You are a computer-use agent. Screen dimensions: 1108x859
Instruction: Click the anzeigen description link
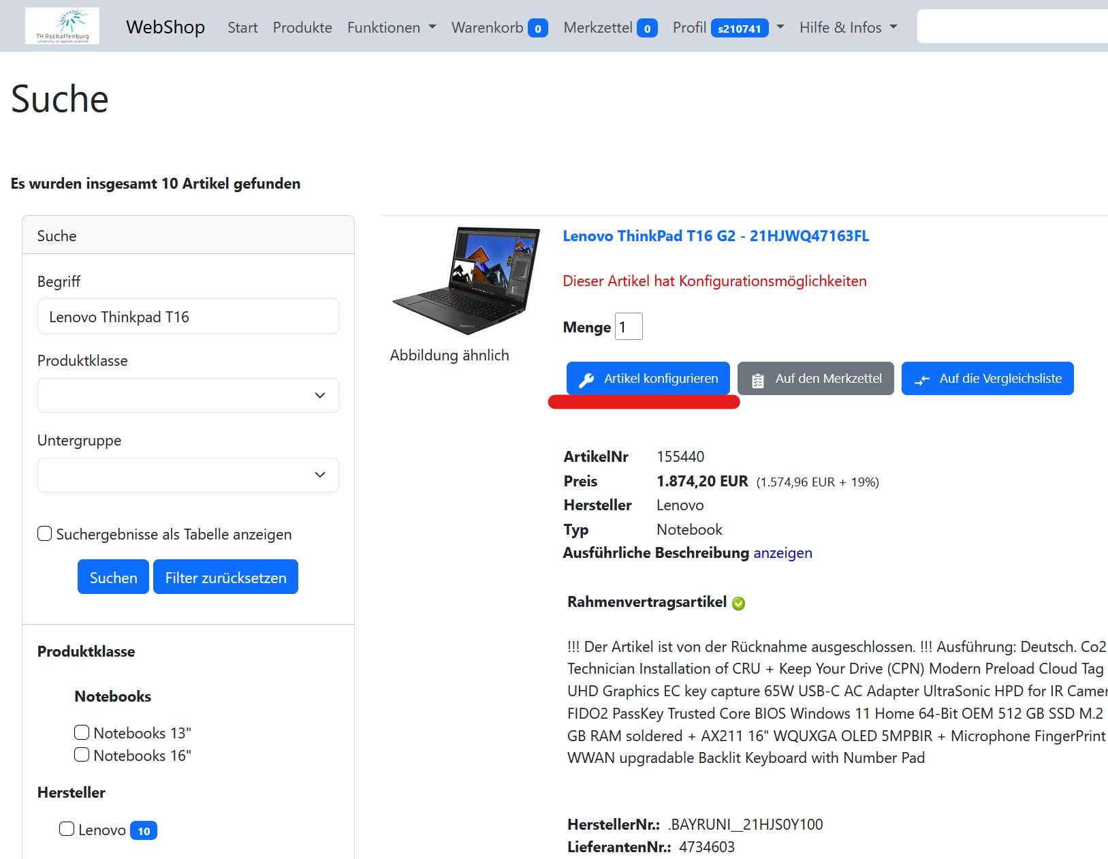point(782,552)
